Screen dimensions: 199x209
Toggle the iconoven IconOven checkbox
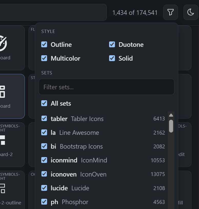tap(44, 174)
